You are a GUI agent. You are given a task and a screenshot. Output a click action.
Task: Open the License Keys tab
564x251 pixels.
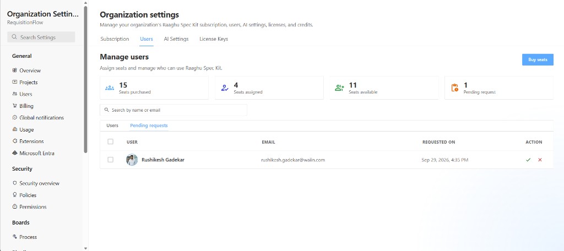click(x=214, y=39)
